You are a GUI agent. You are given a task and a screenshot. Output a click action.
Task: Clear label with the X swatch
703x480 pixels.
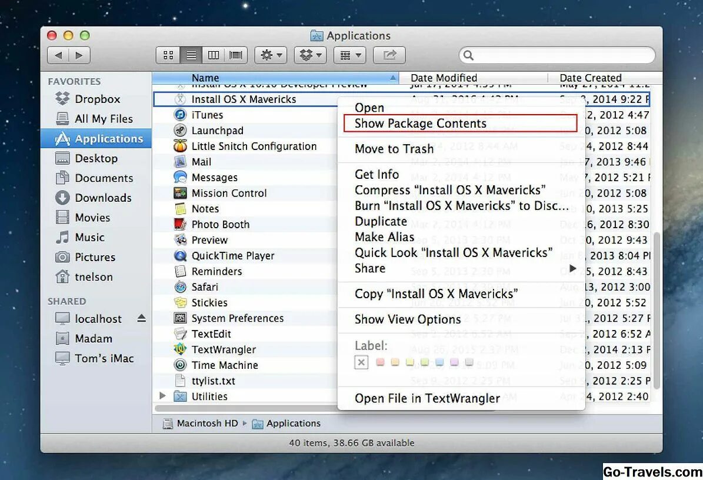point(361,362)
